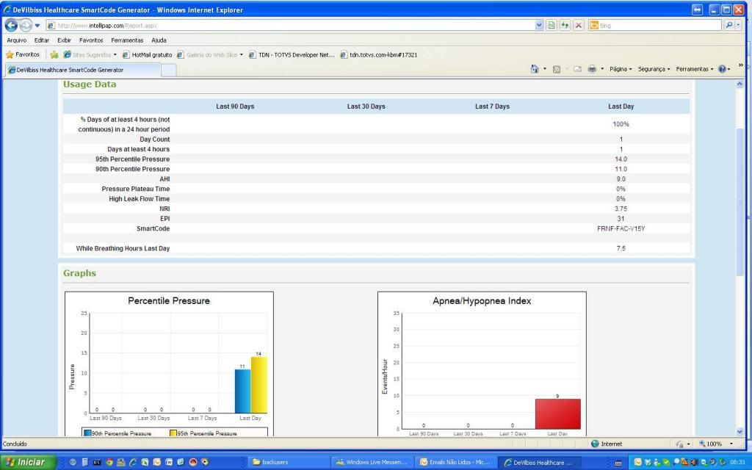The width and height of the screenshot is (752, 470).
Task: Open the HotMail gratuito favorite link
Action: point(147,54)
